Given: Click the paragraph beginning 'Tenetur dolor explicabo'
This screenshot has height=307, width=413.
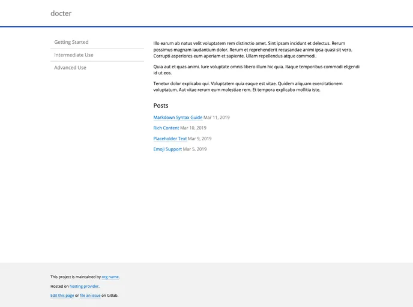Looking at the screenshot, I should click(248, 86).
